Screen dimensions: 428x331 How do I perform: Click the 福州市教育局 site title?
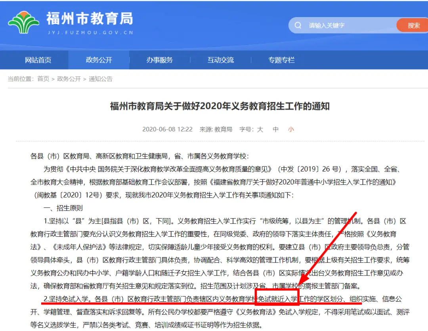(90, 18)
